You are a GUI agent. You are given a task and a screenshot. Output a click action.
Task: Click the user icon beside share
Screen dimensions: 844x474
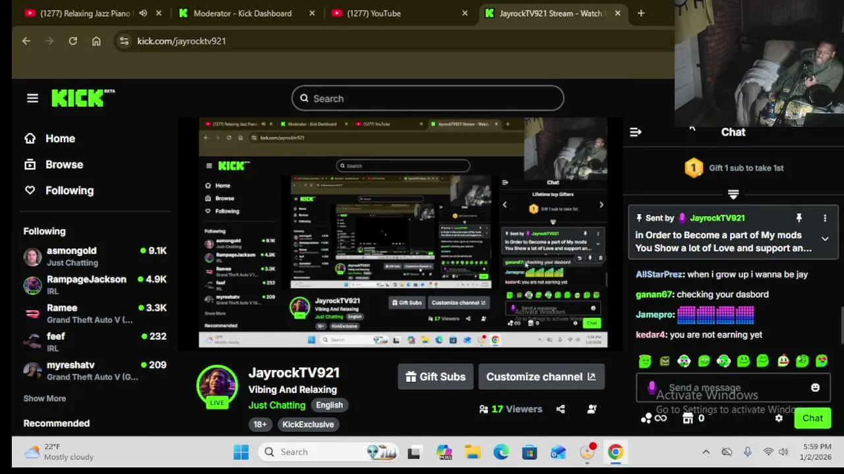point(592,409)
